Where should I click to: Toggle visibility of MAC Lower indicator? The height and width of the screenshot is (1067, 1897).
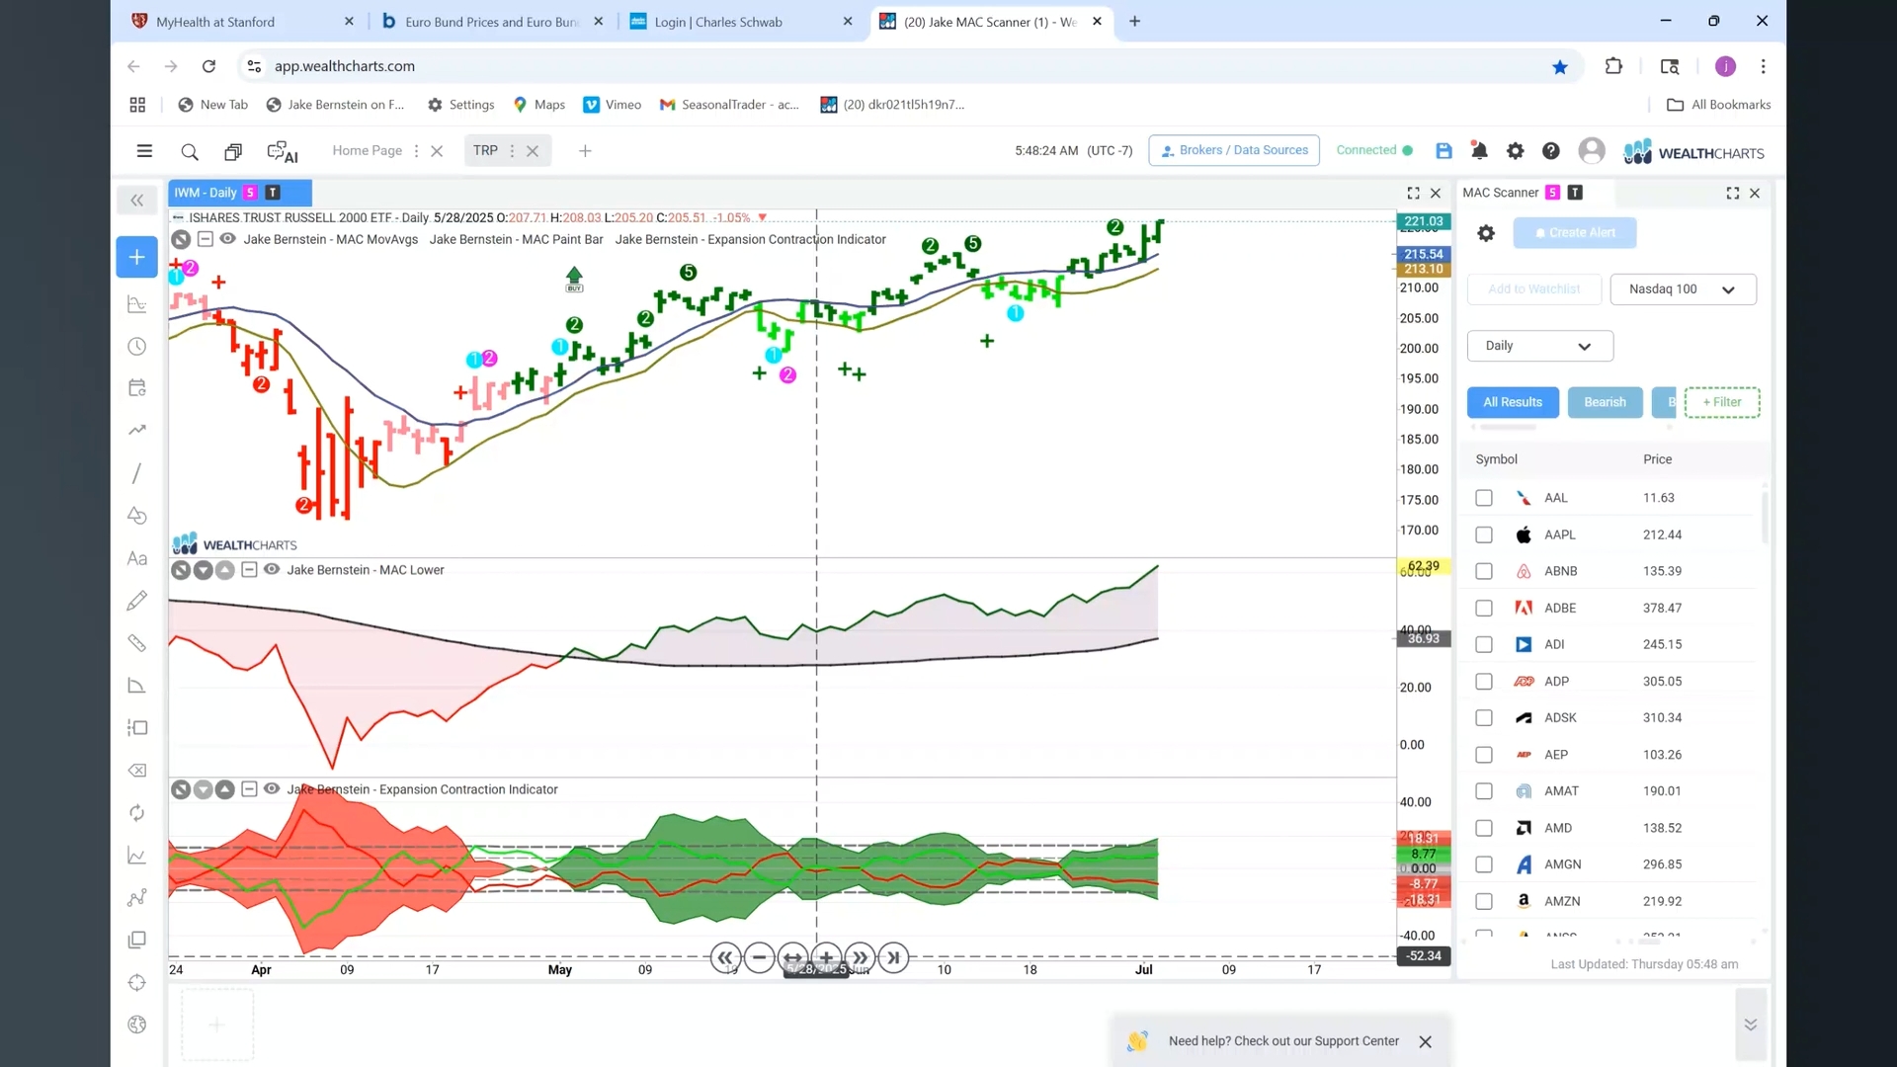coord(271,570)
